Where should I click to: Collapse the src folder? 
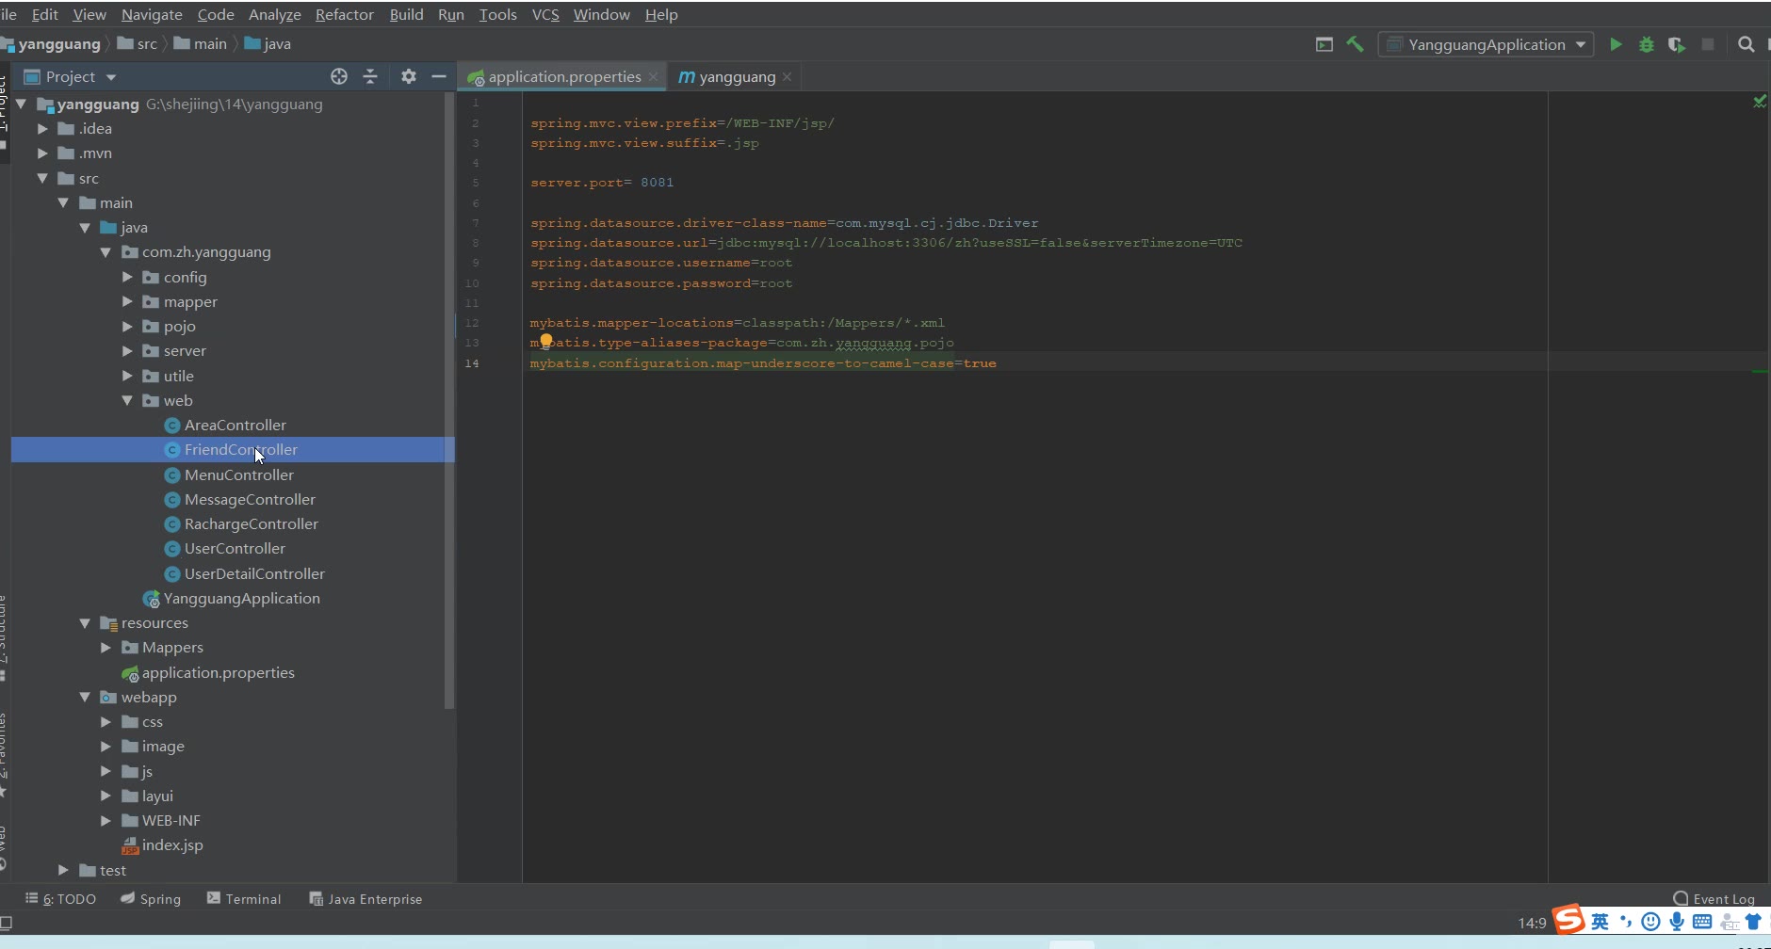(42, 178)
